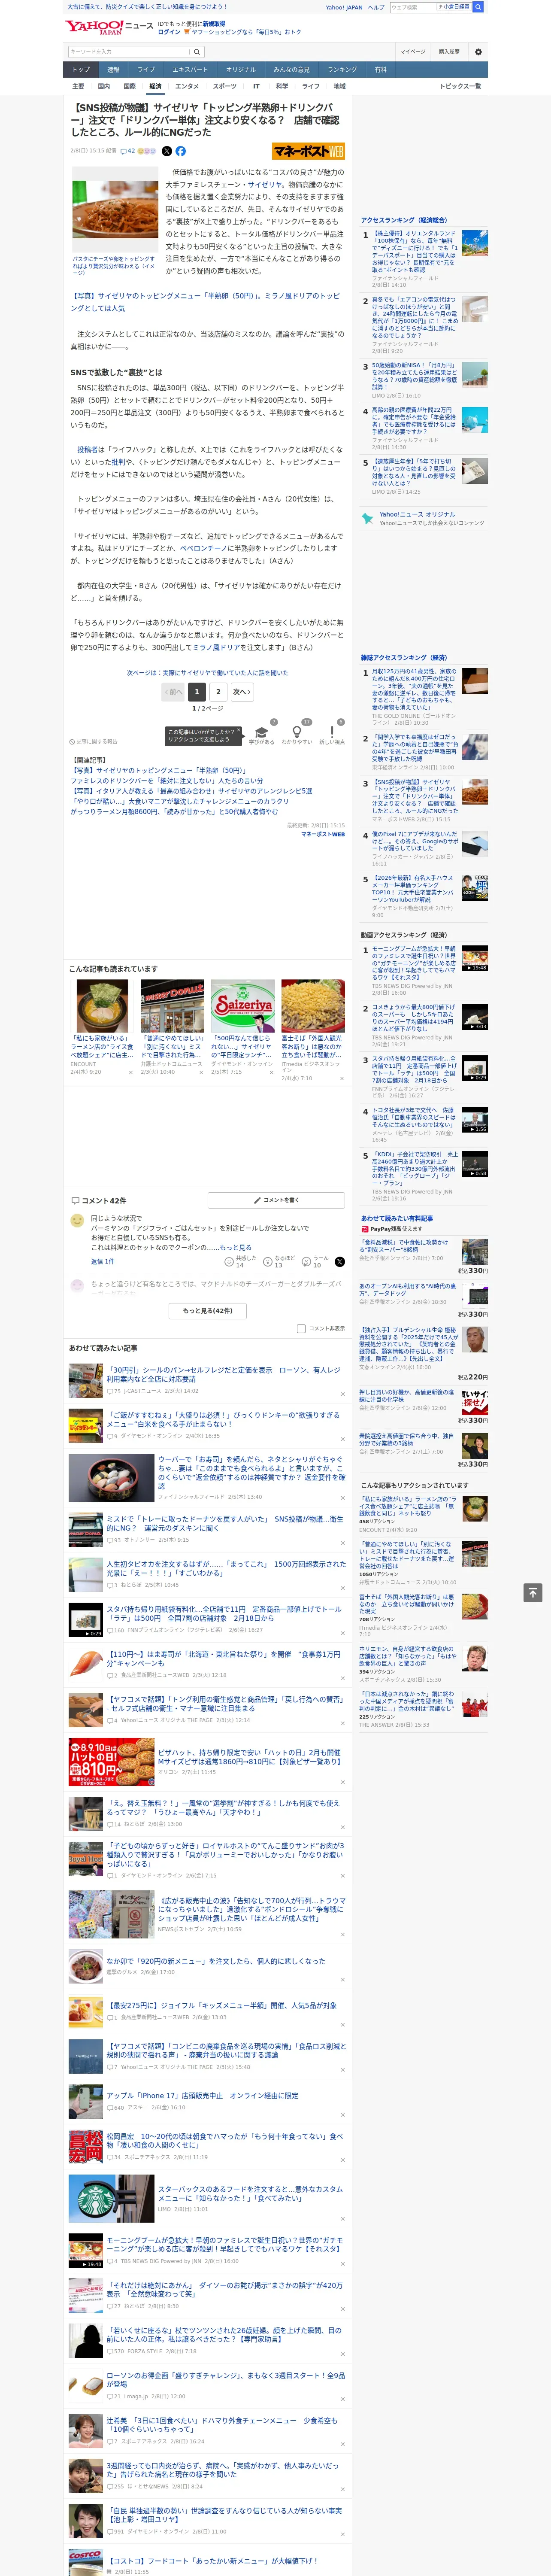This screenshot has width=551, height=2576.
Task: Click the 購入履歴 button
Action: click(x=449, y=51)
